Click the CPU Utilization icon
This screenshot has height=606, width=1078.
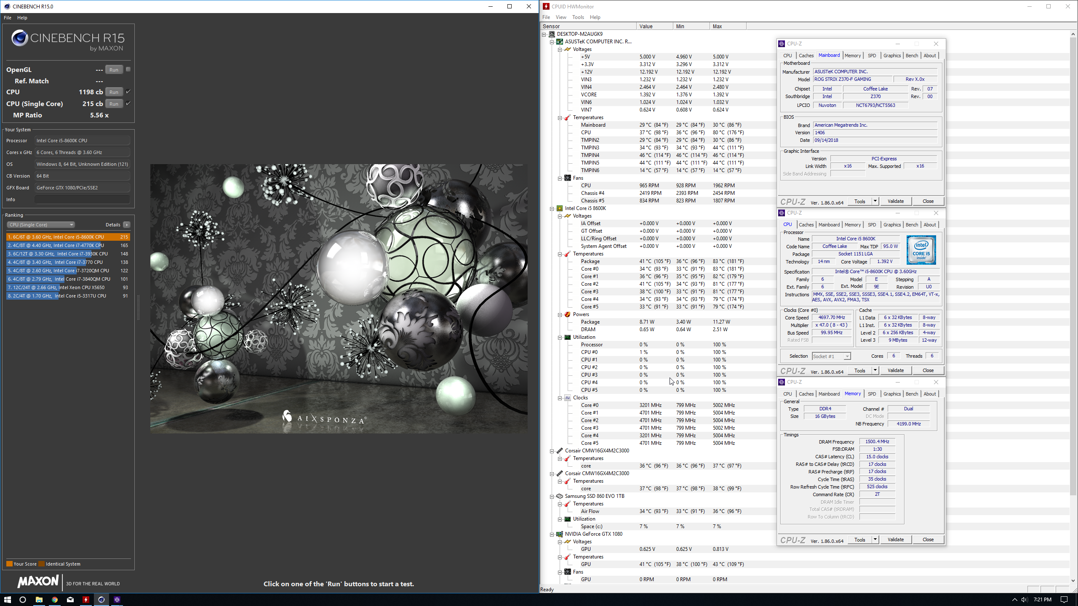pos(568,337)
